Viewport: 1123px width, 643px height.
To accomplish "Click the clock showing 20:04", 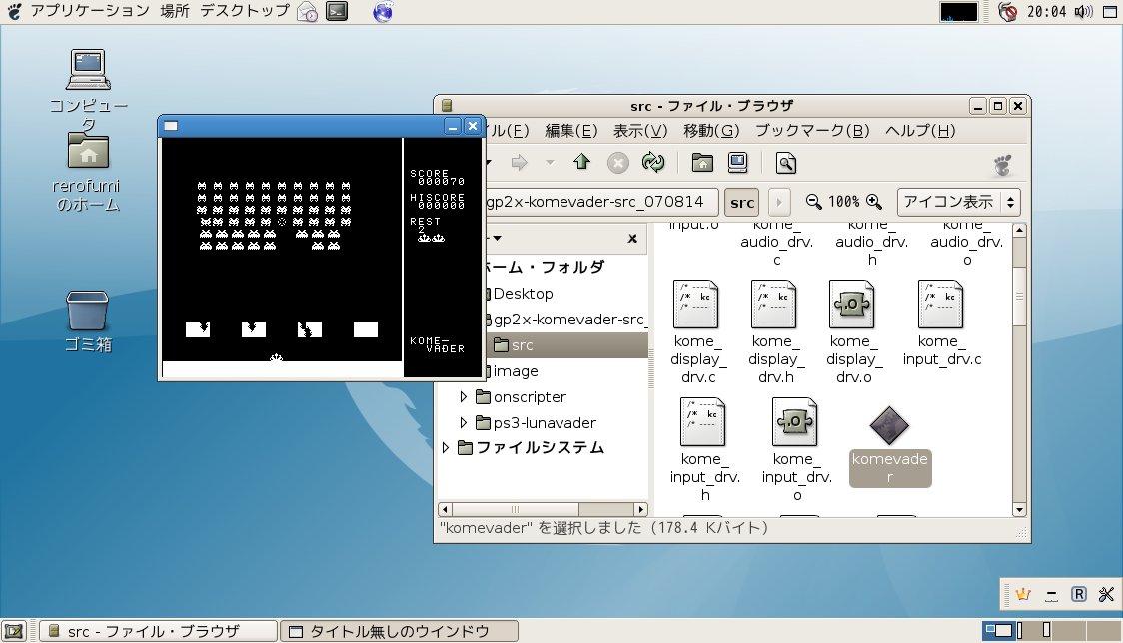I will click(x=1046, y=11).
